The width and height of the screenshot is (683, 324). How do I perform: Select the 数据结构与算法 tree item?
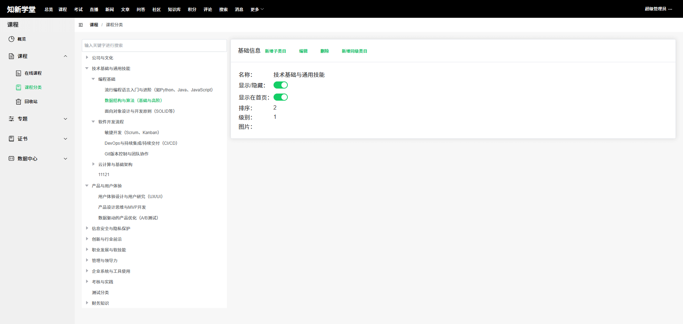point(133,101)
